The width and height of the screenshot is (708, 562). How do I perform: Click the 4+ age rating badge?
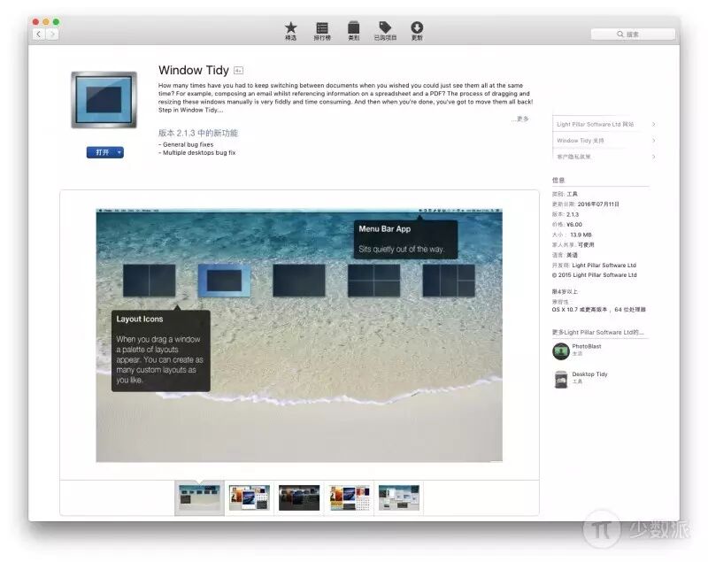[x=238, y=71]
